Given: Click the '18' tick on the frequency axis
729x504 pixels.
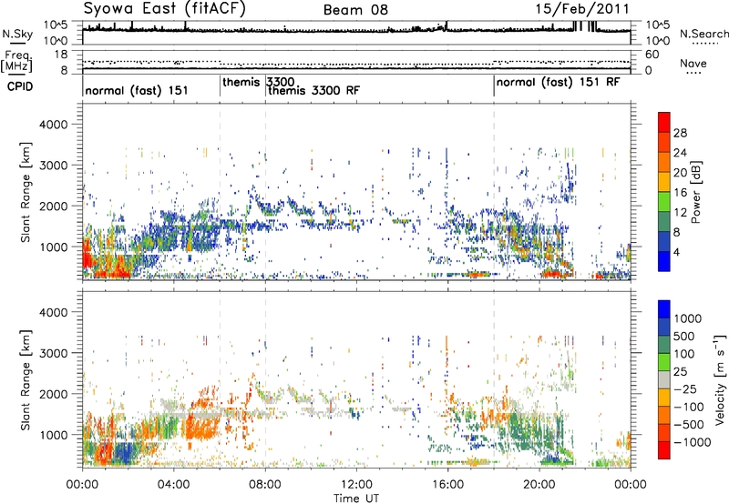Looking at the screenshot, I should tap(61, 55).
